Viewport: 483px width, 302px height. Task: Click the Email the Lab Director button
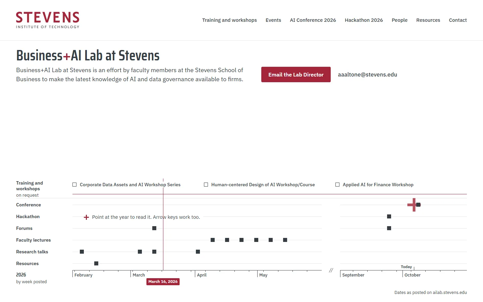tap(296, 74)
